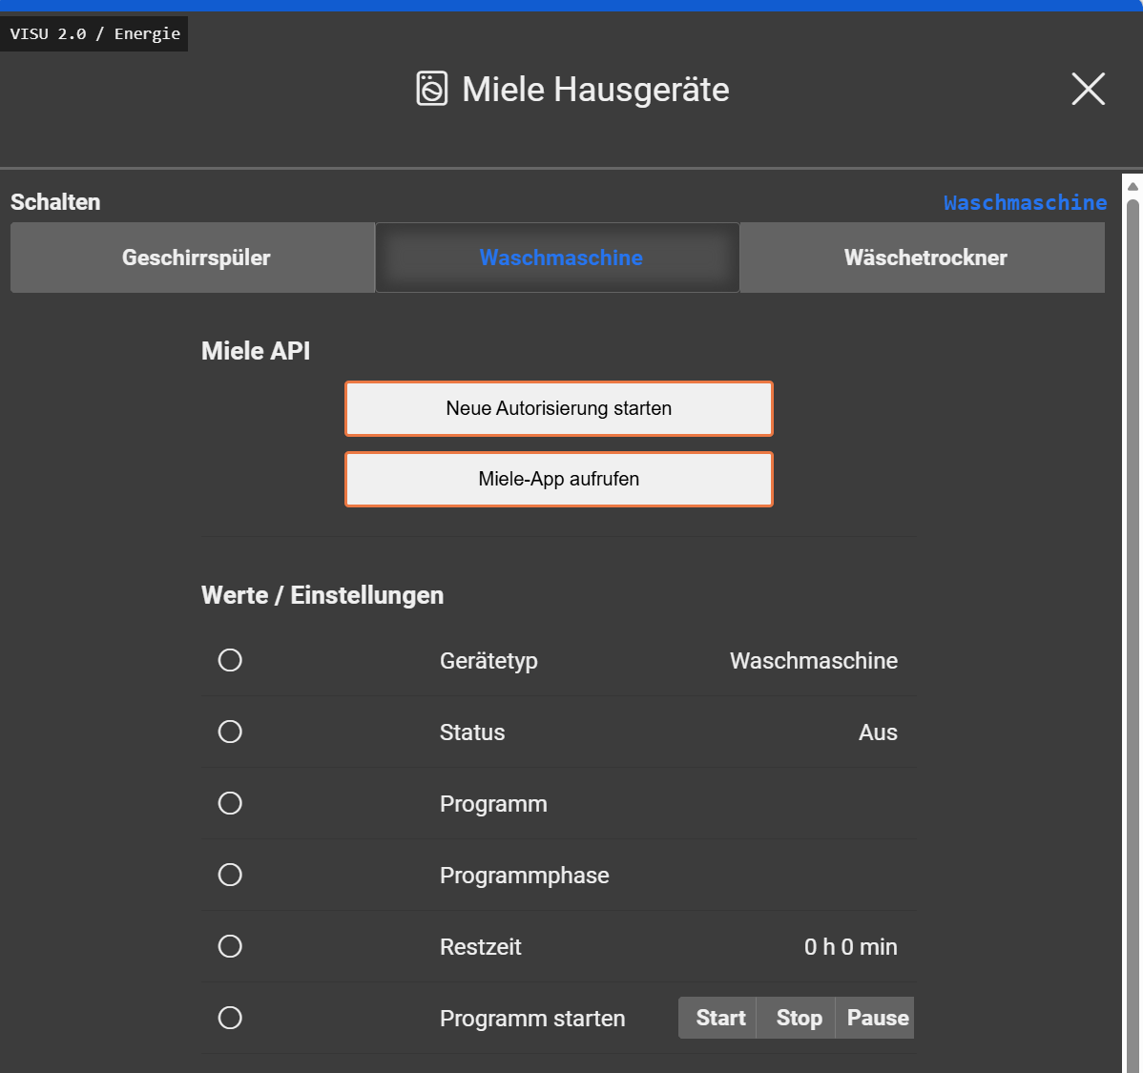Click Miele-App aufrufen button
Viewport: 1143px width, 1073px height.
pos(559,479)
